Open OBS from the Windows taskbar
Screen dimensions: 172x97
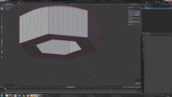(40, 96)
